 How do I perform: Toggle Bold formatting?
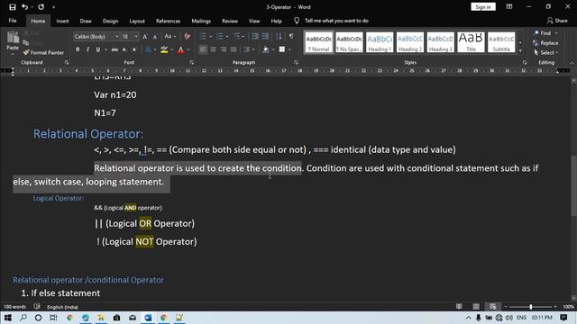pos(78,49)
